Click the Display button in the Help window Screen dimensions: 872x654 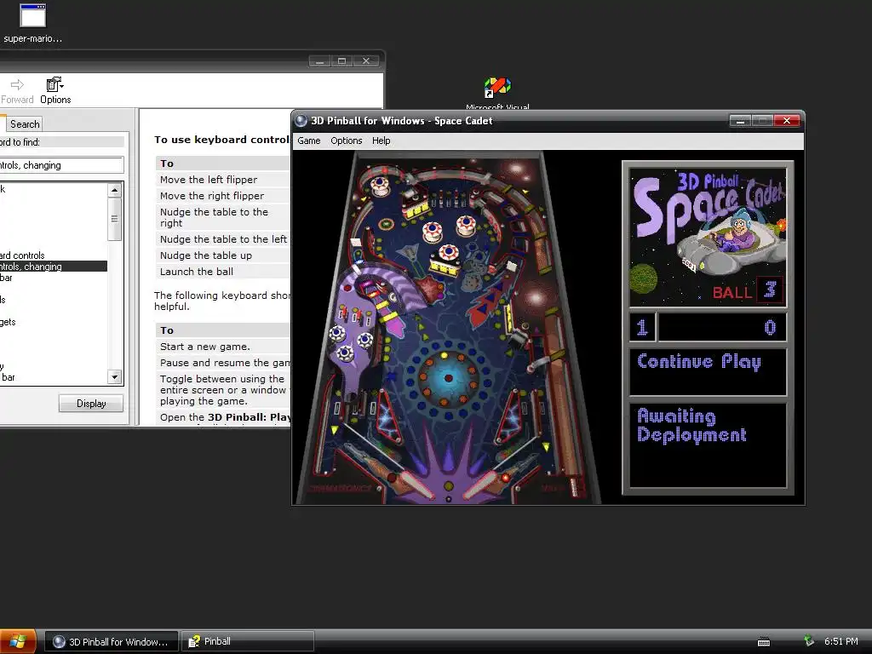click(x=91, y=403)
